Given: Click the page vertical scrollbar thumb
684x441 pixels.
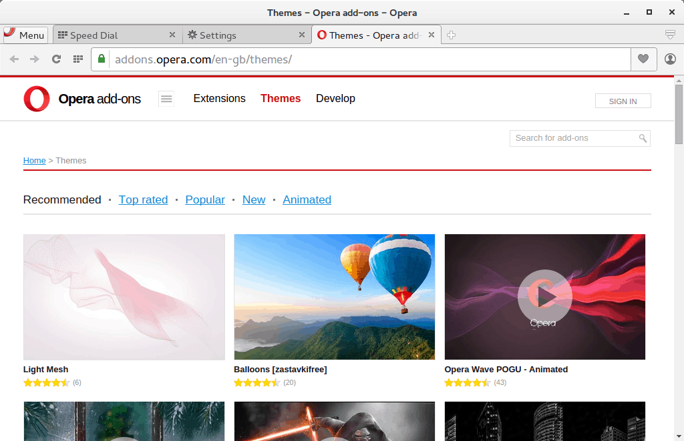Looking at the screenshot, I should pyautogui.click(x=679, y=114).
